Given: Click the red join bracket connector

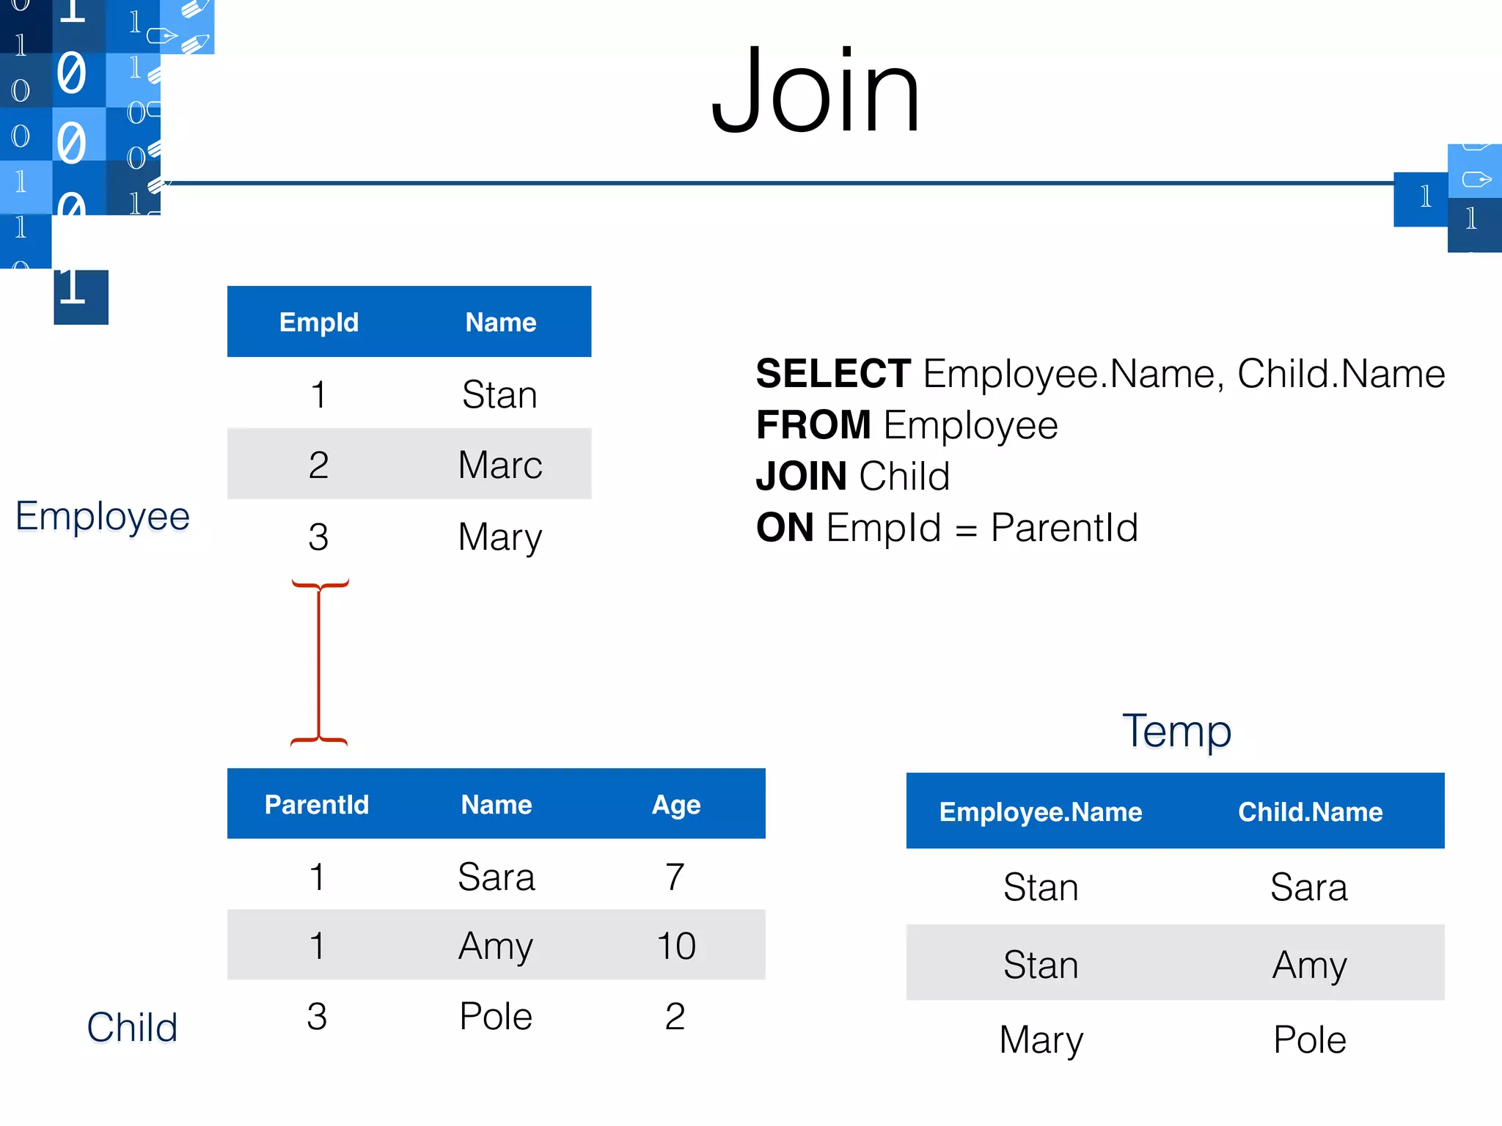Looking at the screenshot, I should pyautogui.click(x=320, y=662).
